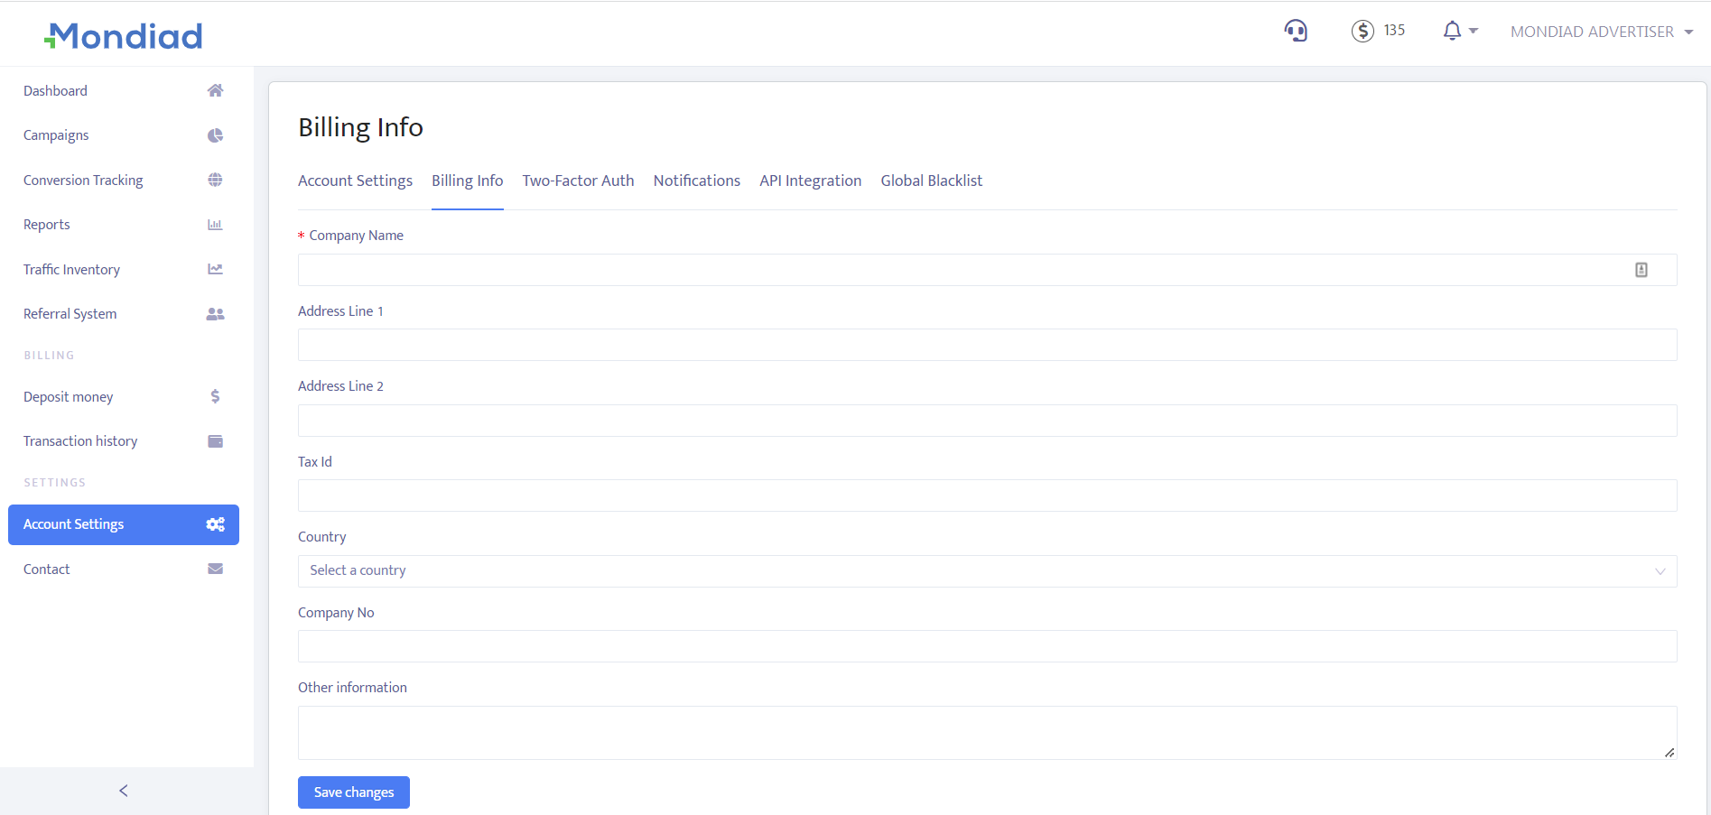This screenshot has height=815, width=1711.
Task: Click the dollar balance icon
Action: click(x=1362, y=32)
